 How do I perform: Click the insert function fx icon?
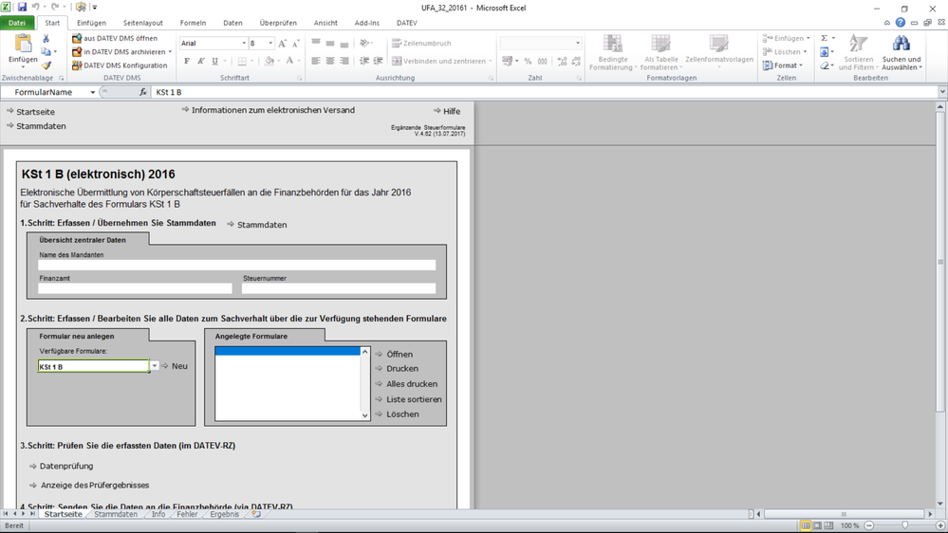pos(142,92)
